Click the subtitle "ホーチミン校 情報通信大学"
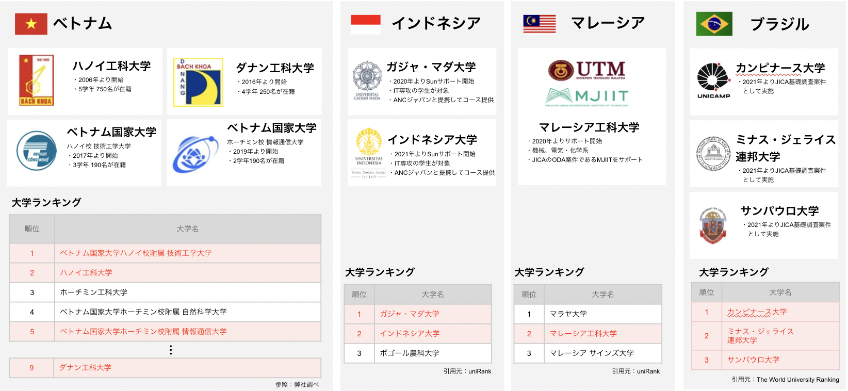 265,142
